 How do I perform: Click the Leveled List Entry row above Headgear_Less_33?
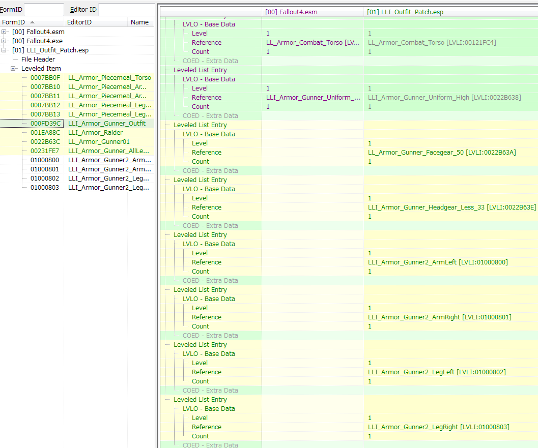(x=200, y=180)
